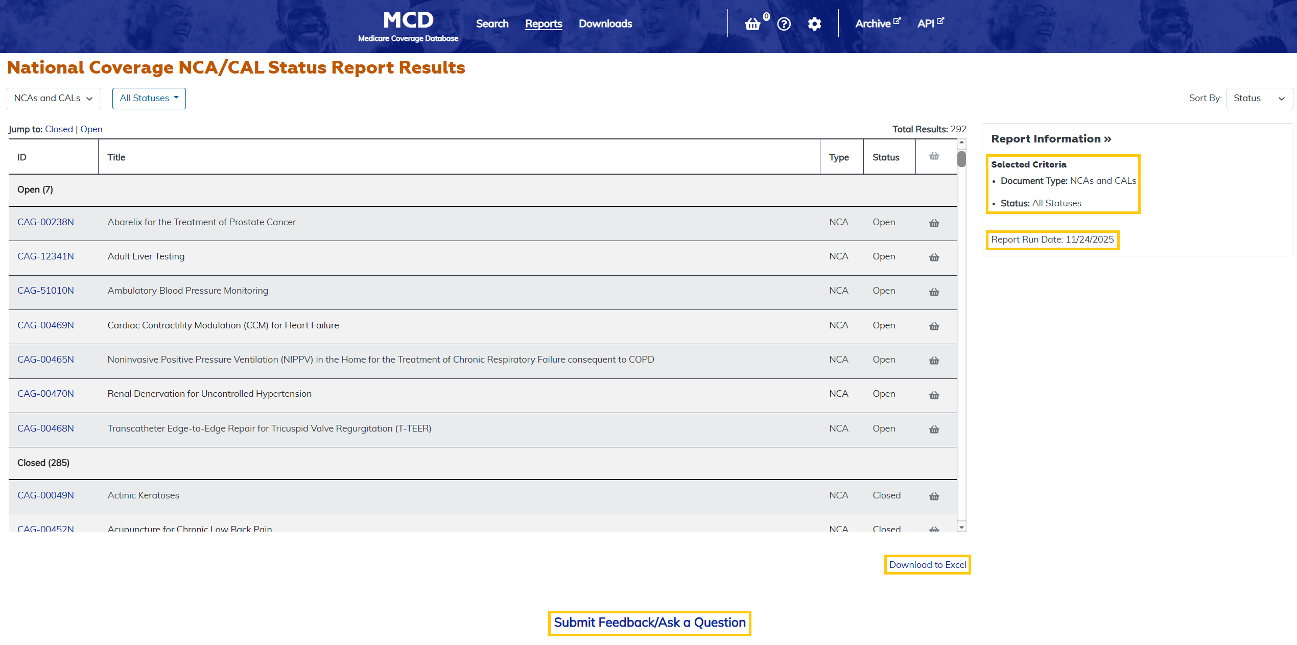Open the NCAs and CALs document type dropdown
The width and height of the screenshot is (1297, 645).
53,98
